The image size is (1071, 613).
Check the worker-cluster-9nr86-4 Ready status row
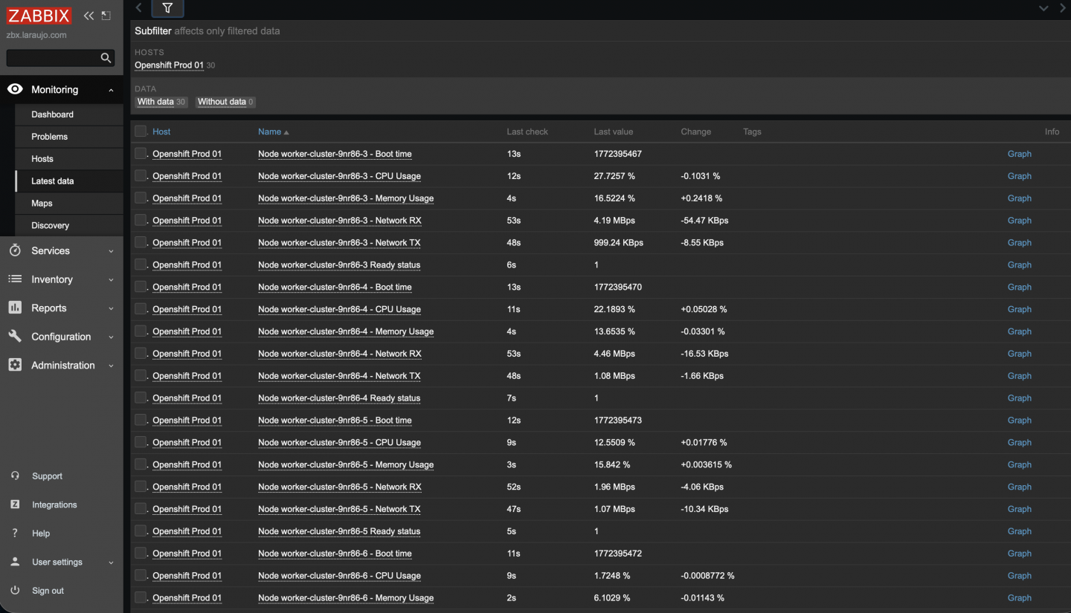(141, 398)
